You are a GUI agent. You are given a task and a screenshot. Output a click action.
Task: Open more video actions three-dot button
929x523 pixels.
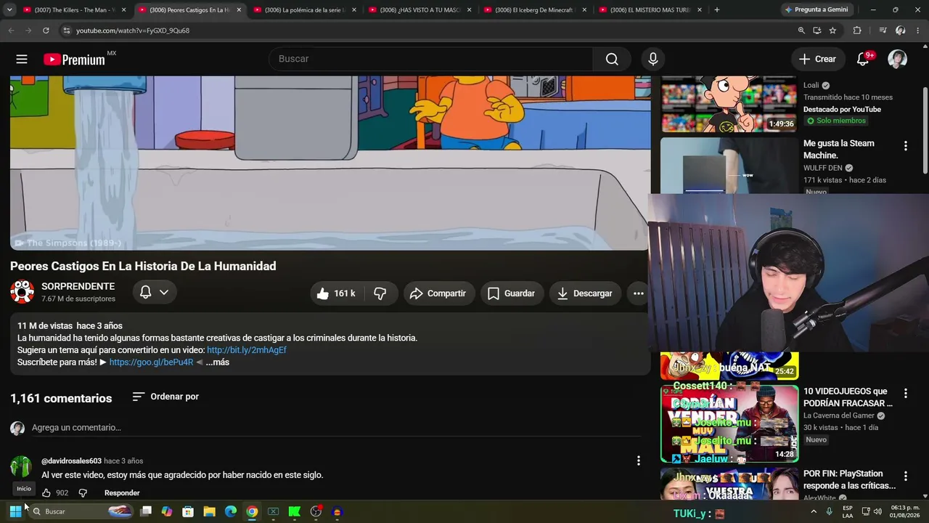pyautogui.click(x=639, y=293)
